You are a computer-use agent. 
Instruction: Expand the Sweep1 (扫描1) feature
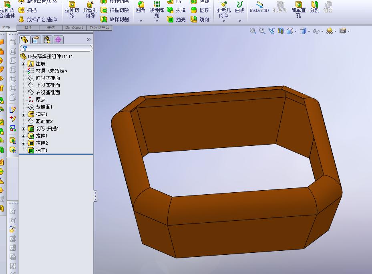pyautogui.click(x=24, y=115)
